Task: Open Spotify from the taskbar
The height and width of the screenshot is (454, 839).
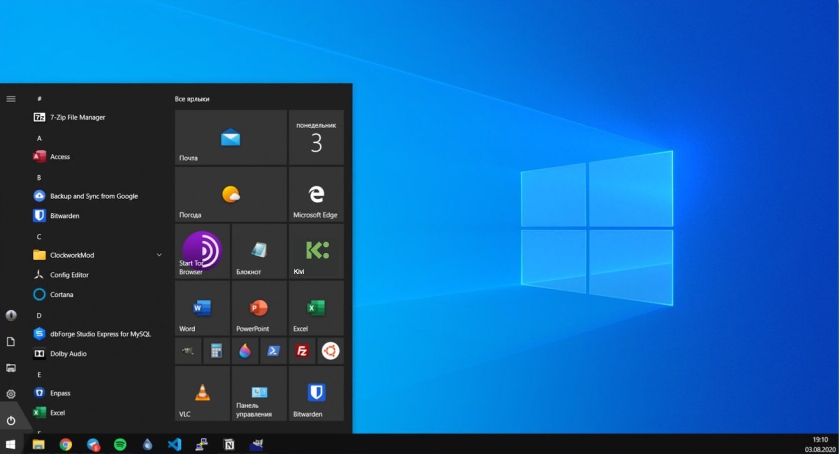Action: [x=120, y=444]
